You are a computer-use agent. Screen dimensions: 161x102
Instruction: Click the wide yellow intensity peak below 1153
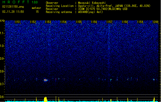pyautogui.click(x=45, y=99)
